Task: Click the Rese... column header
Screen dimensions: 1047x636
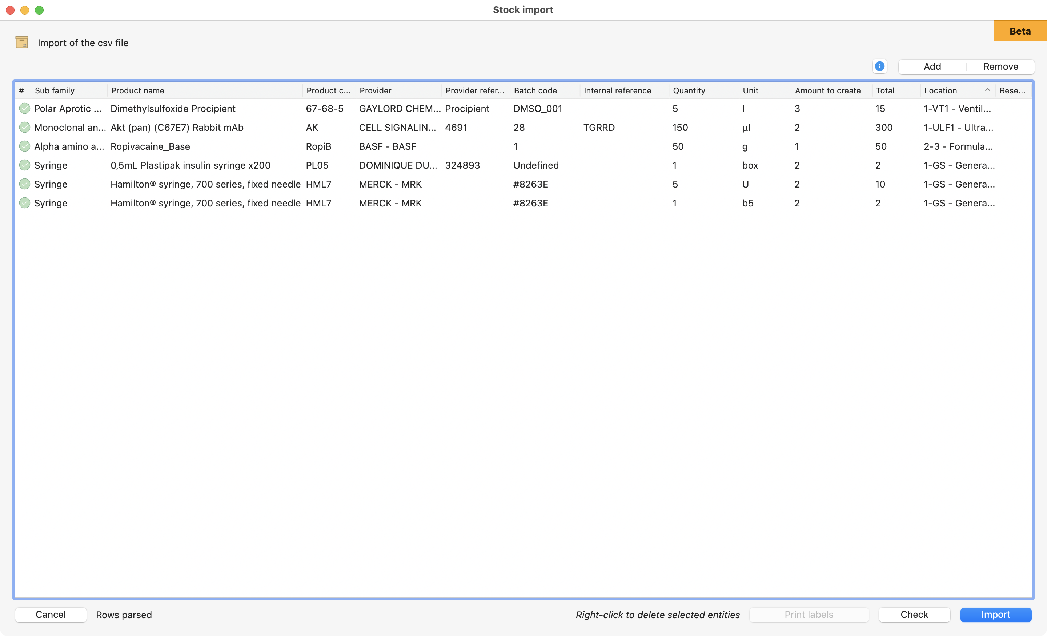Action: (x=1013, y=90)
